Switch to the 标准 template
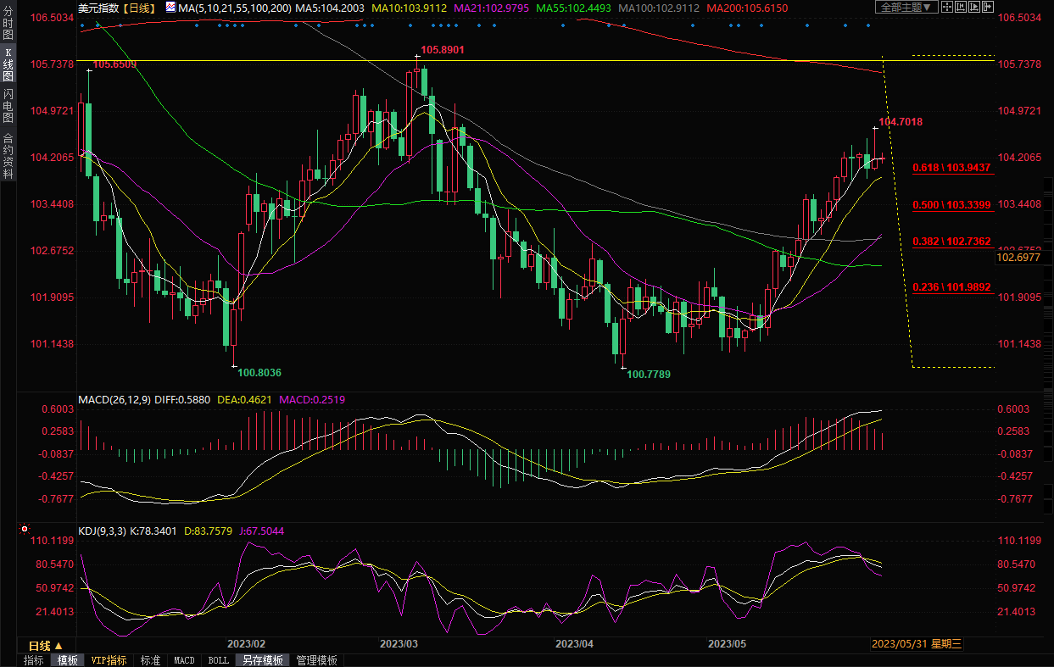Screen dimensions: 1054x667 (150, 660)
